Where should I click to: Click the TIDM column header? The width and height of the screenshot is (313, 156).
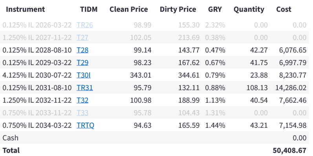pos(89,9)
